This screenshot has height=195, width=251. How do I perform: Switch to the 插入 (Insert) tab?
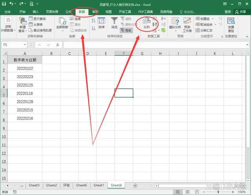36,12
